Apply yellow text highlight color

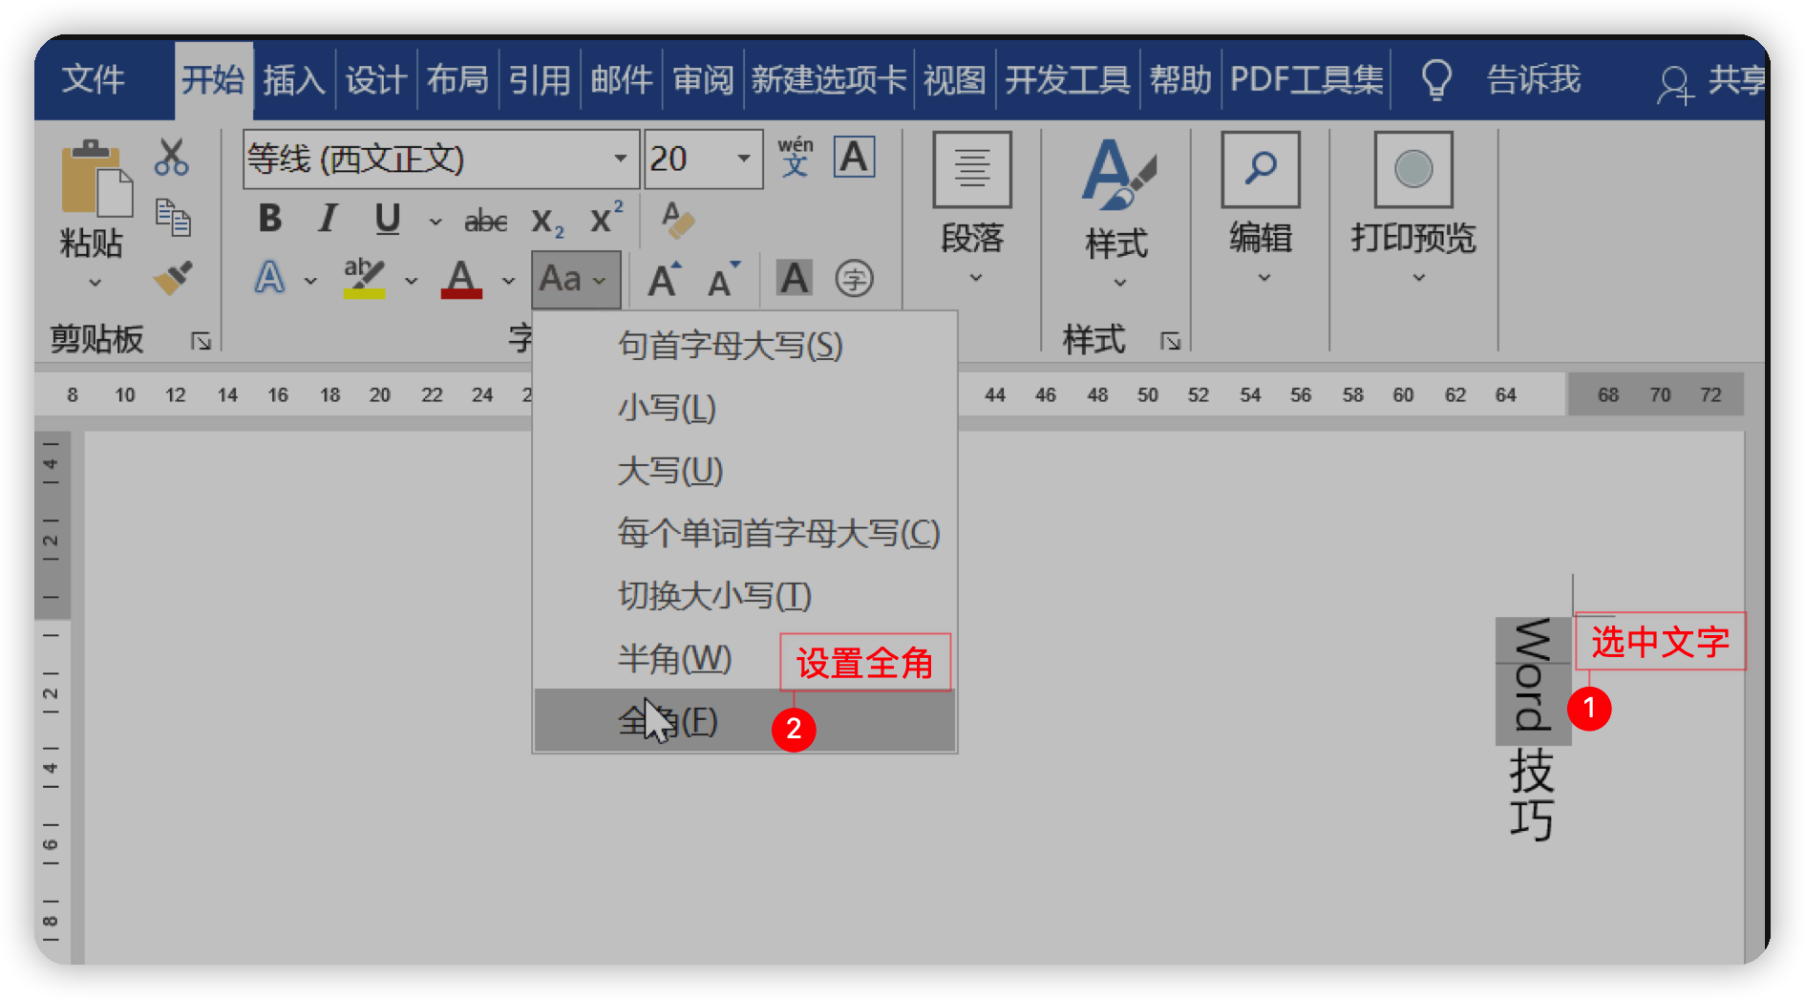tap(364, 279)
